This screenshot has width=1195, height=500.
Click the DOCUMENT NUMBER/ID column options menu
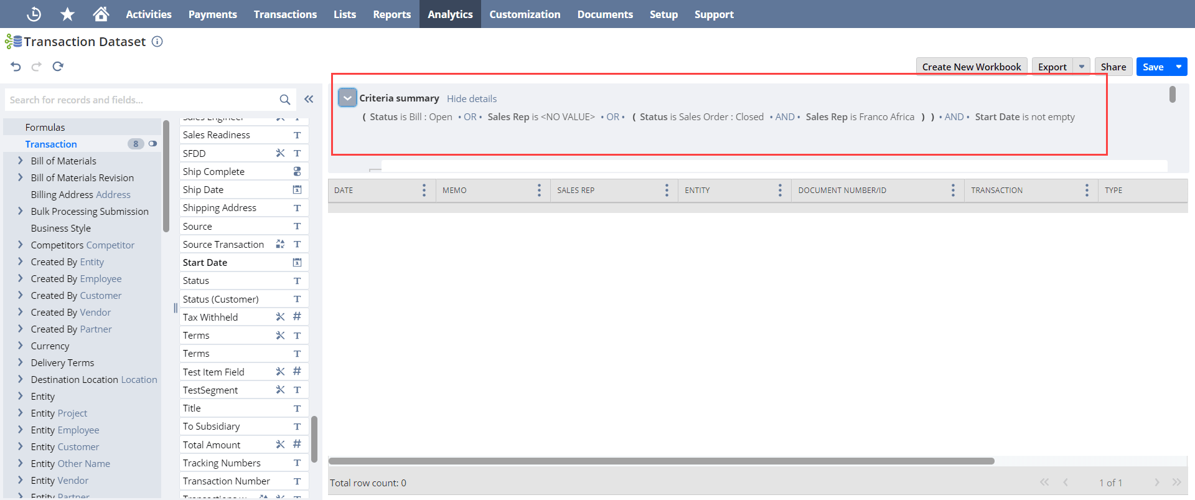pyautogui.click(x=953, y=190)
